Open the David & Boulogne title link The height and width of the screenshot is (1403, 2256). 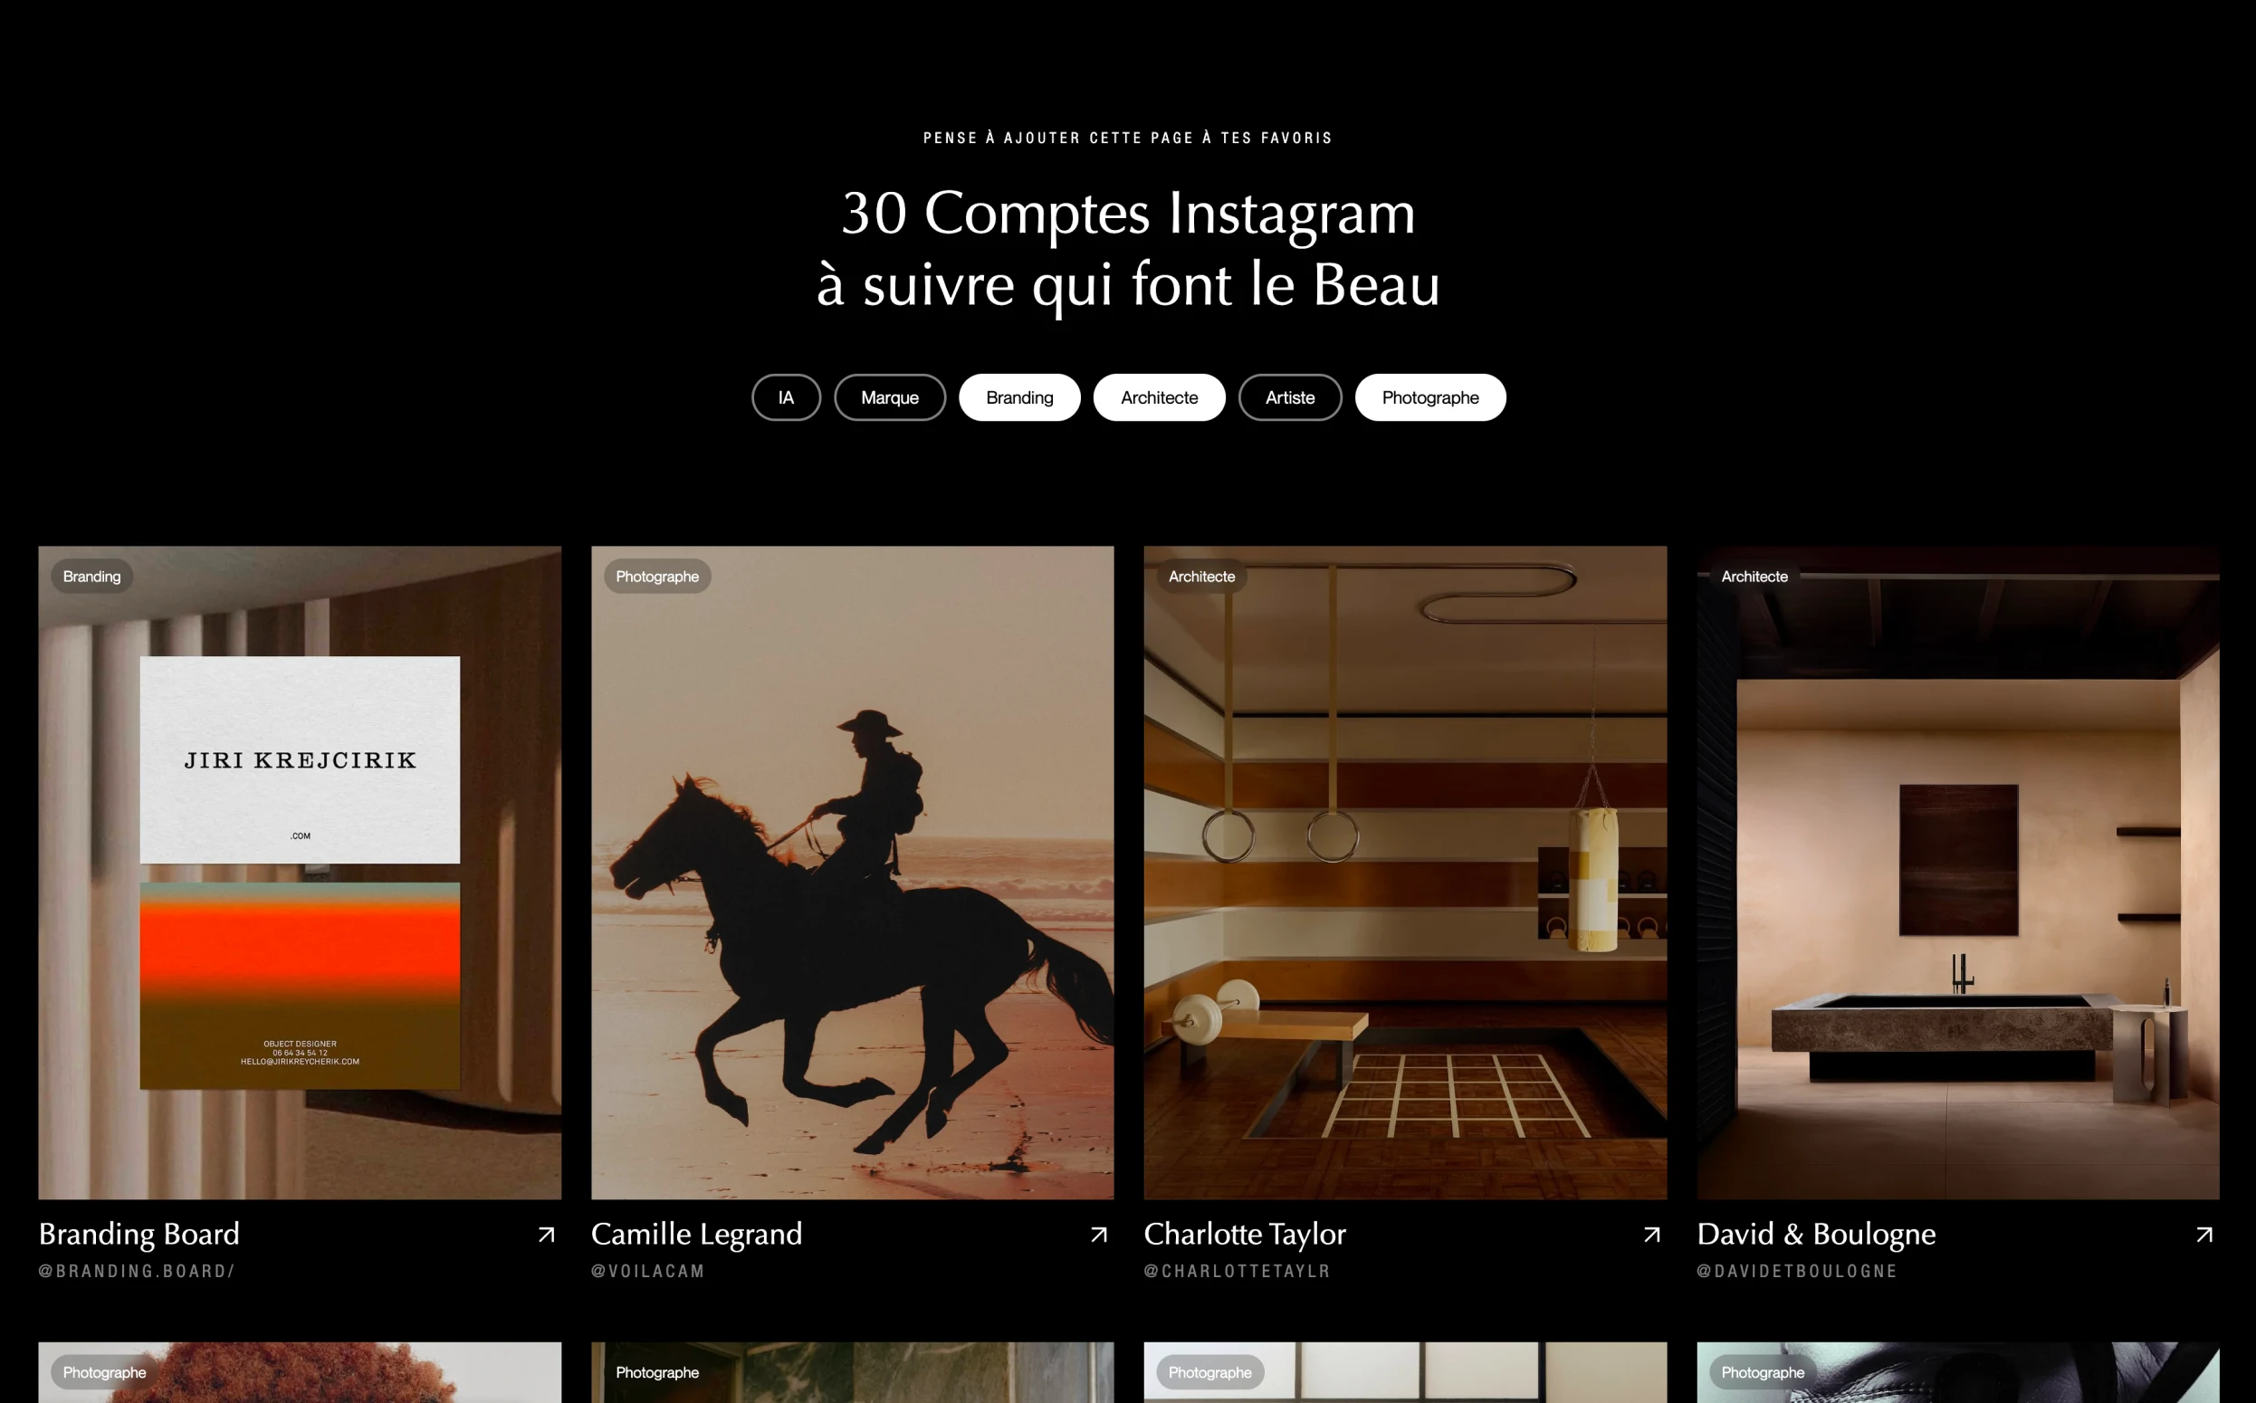[1815, 1234]
